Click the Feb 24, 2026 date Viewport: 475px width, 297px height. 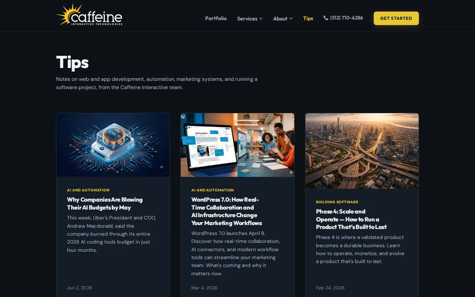(330, 288)
